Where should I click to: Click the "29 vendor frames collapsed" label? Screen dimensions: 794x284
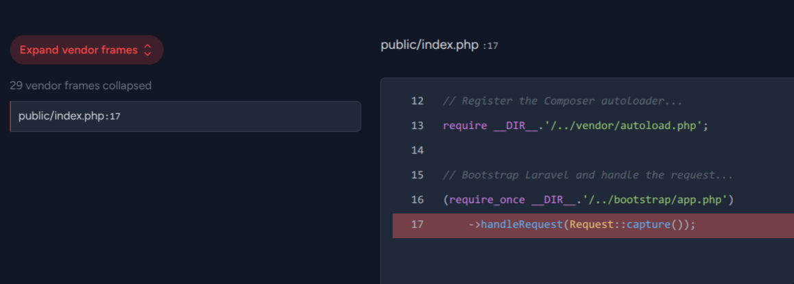80,86
